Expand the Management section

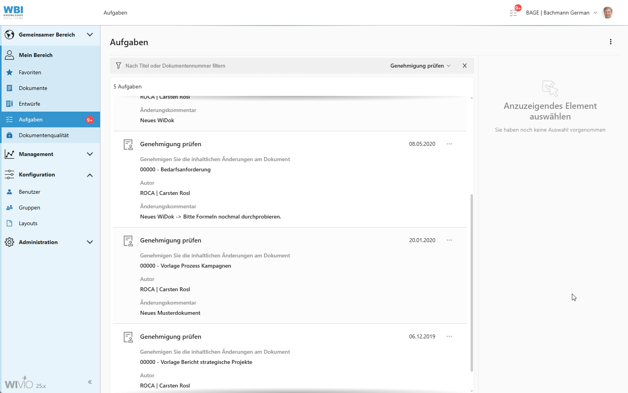click(x=89, y=154)
